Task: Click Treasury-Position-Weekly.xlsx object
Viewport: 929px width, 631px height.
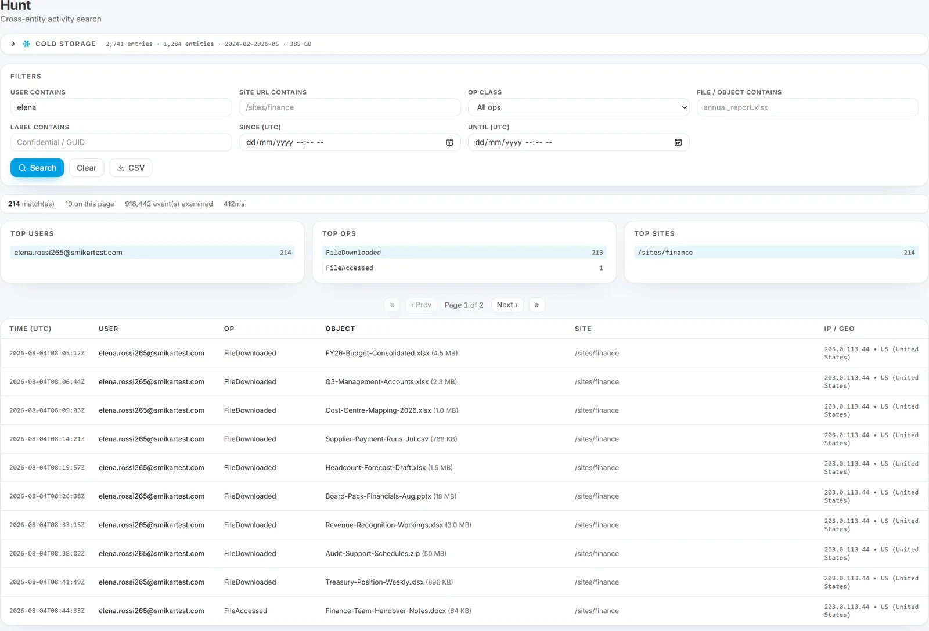Action: click(x=375, y=582)
